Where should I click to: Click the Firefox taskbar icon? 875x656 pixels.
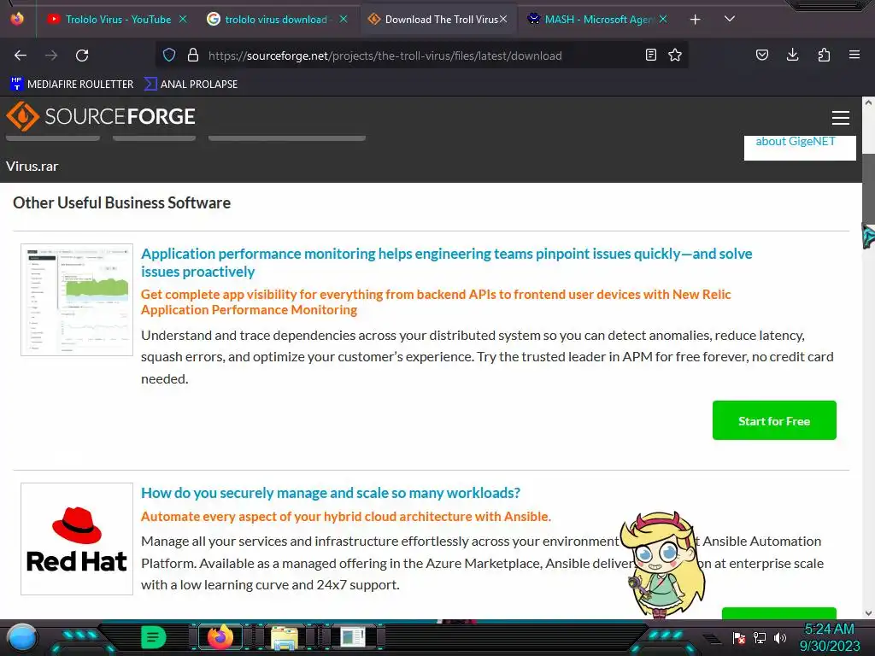click(220, 637)
